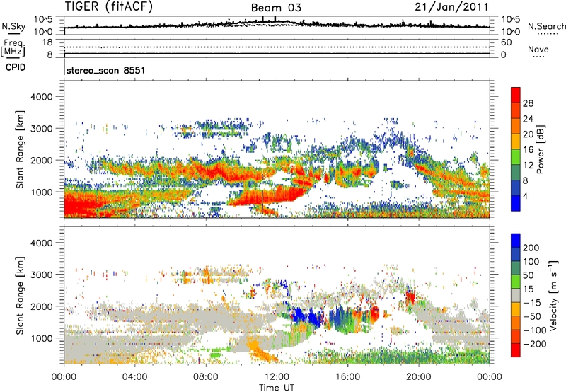The height and width of the screenshot is (392, 566).
Task: Click the 'Freq. [MHz]' axis label
Action: (13, 48)
